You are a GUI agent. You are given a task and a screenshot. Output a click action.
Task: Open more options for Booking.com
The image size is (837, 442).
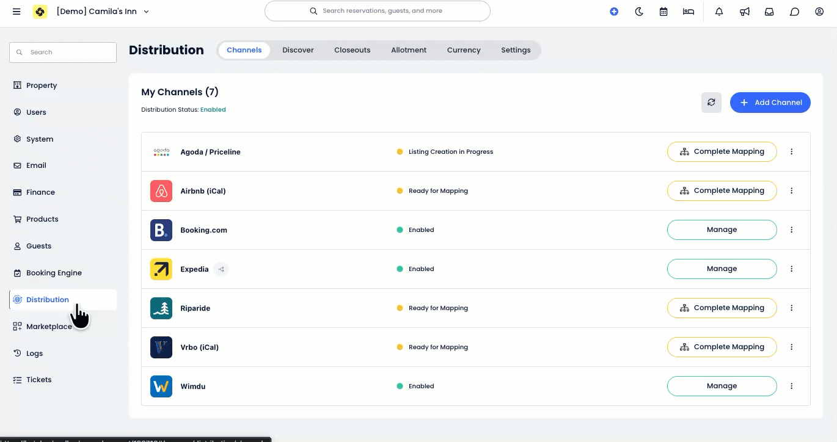click(x=792, y=230)
